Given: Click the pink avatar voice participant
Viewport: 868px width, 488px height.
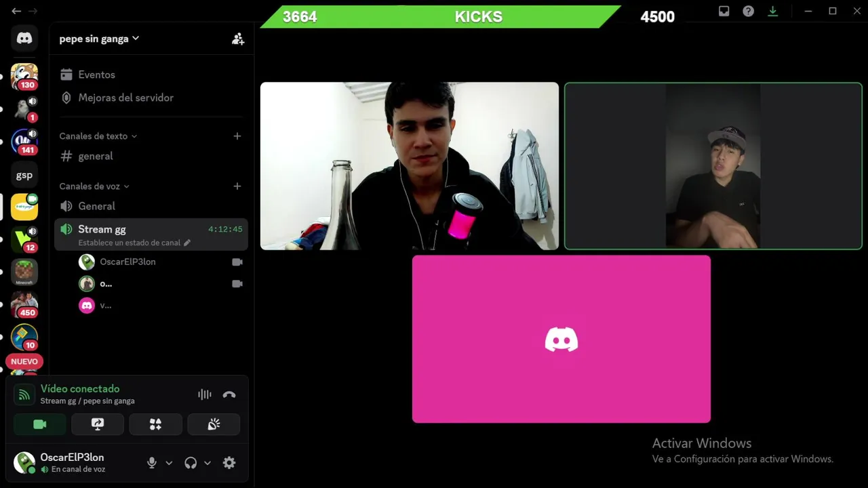Looking at the screenshot, I should 159,306.
